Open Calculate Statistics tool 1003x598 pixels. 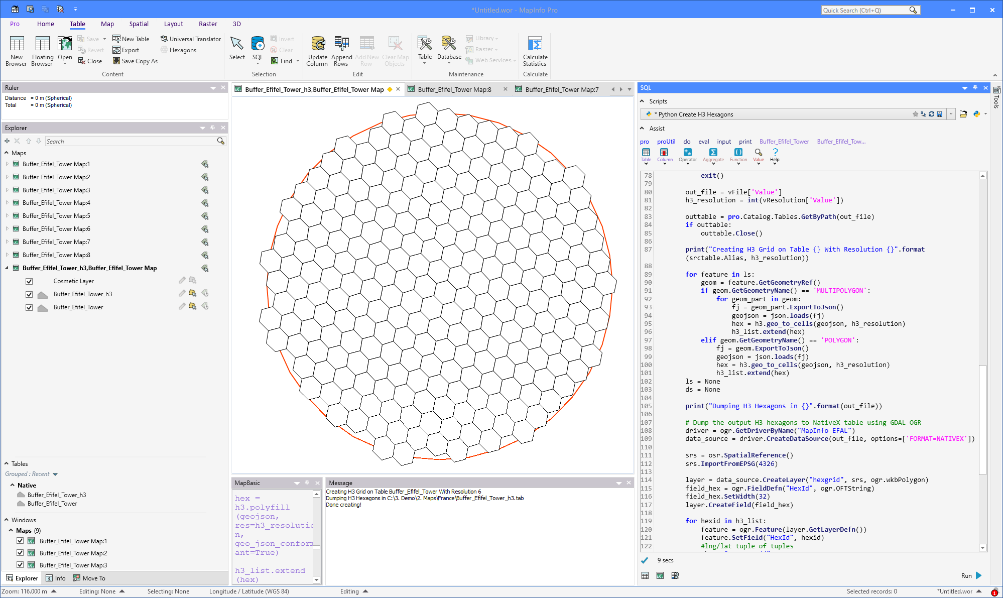coord(535,50)
